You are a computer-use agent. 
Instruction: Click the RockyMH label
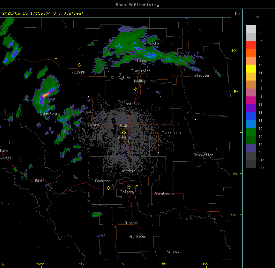[78, 72]
